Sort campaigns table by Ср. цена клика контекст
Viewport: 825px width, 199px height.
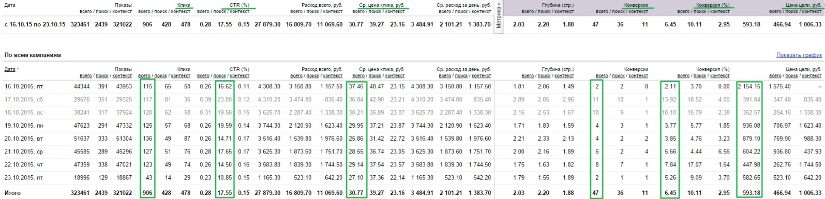395,75
